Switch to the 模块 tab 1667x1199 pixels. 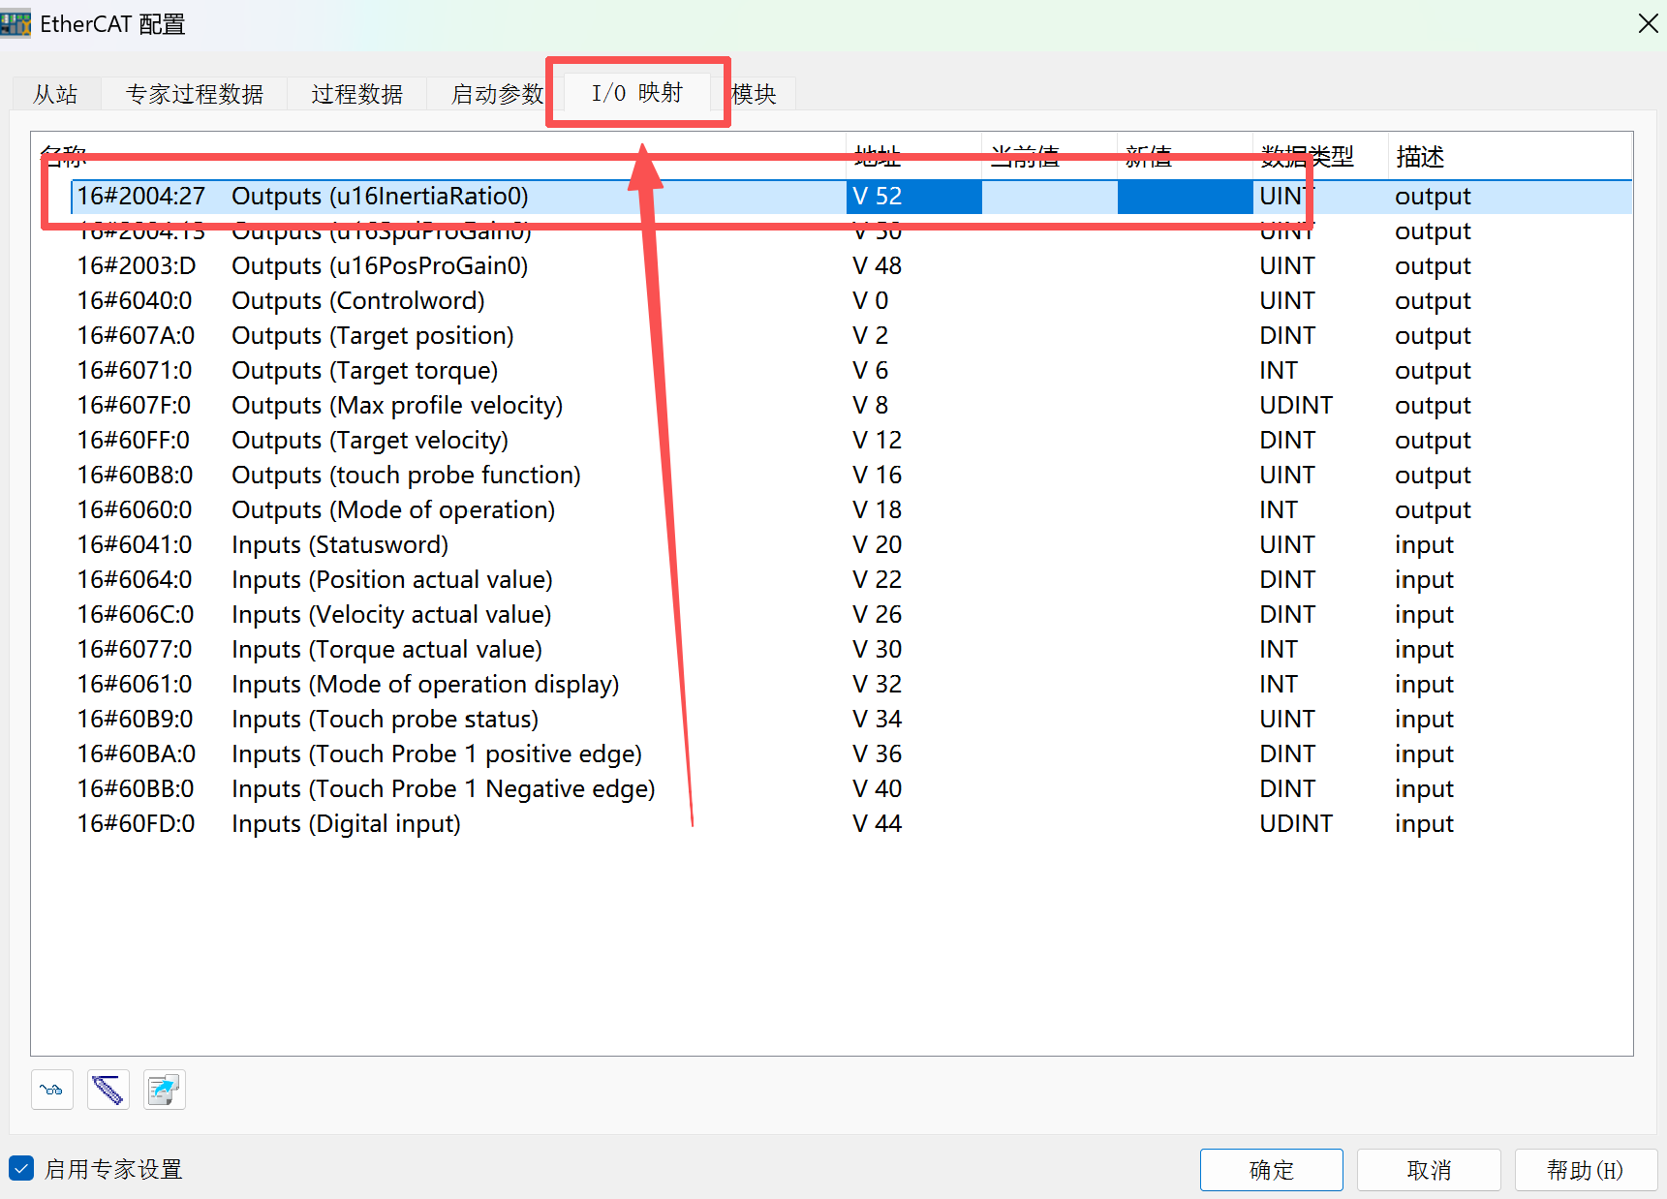pos(754,94)
